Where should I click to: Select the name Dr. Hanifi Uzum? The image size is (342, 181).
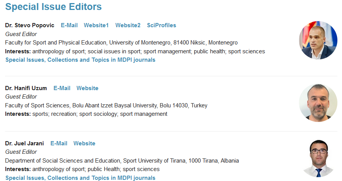[26, 88]
